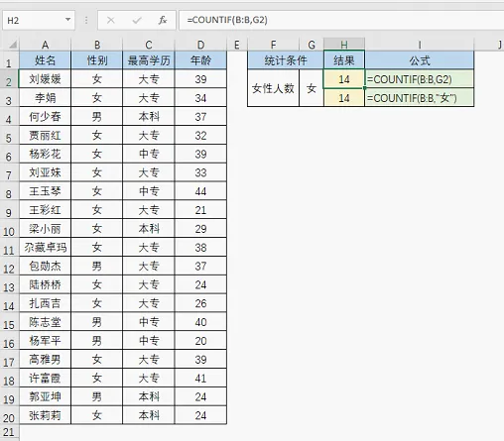The width and height of the screenshot is (504, 441).
Task: Select the cell containing 刘亚妹
Action: click(x=46, y=172)
